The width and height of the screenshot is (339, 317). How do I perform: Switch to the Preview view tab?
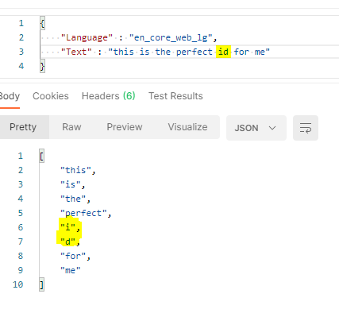tap(125, 127)
